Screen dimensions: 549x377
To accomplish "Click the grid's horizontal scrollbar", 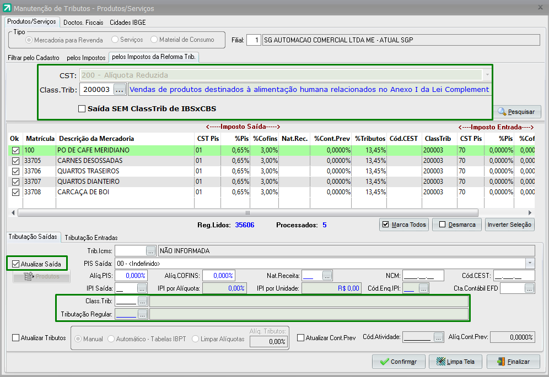I will click(x=247, y=212).
